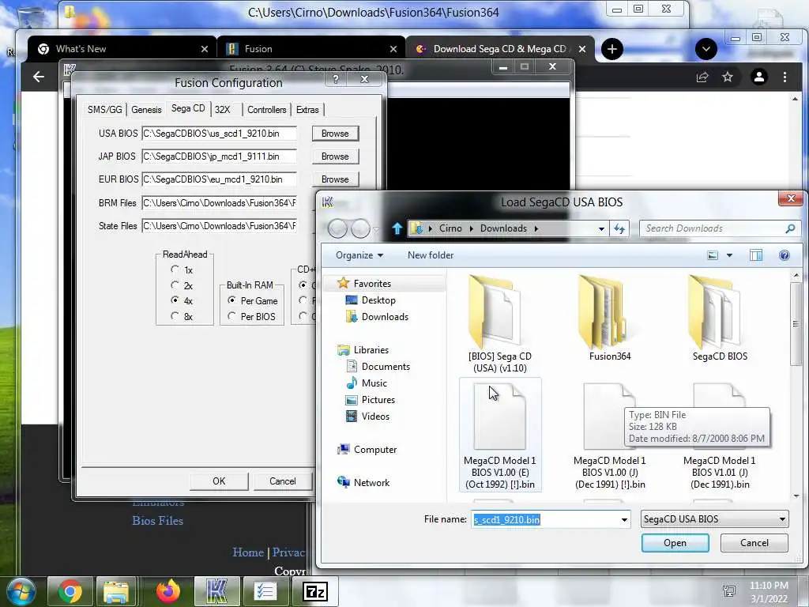Image resolution: width=809 pixels, height=607 pixels.
Task: Click the browser back arrow
Action: [x=39, y=77]
